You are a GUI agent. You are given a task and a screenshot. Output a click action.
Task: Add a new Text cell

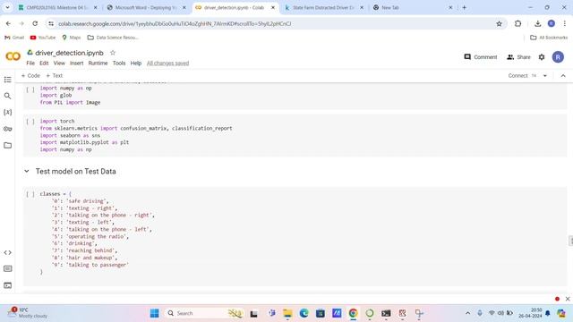click(55, 75)
